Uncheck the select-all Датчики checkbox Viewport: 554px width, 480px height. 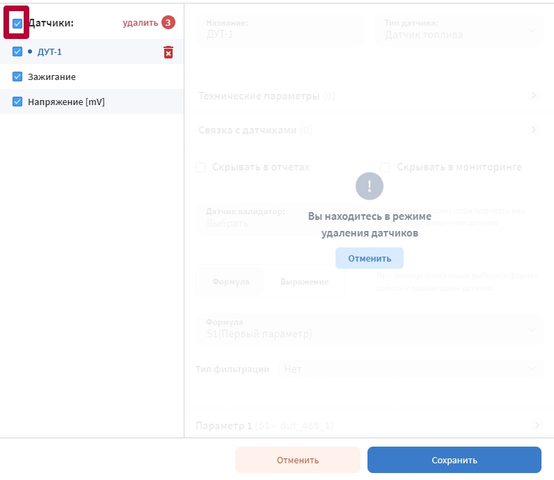click(17, 24)
